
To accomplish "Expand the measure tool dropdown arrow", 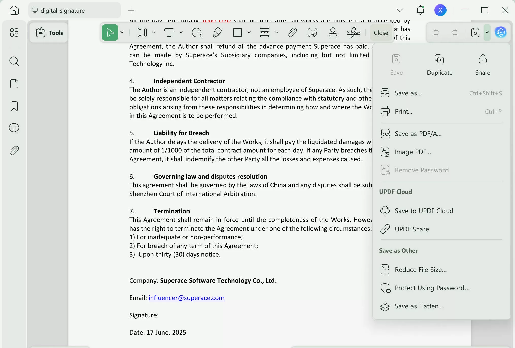I will pyautogui.click(x=277, y=32).
